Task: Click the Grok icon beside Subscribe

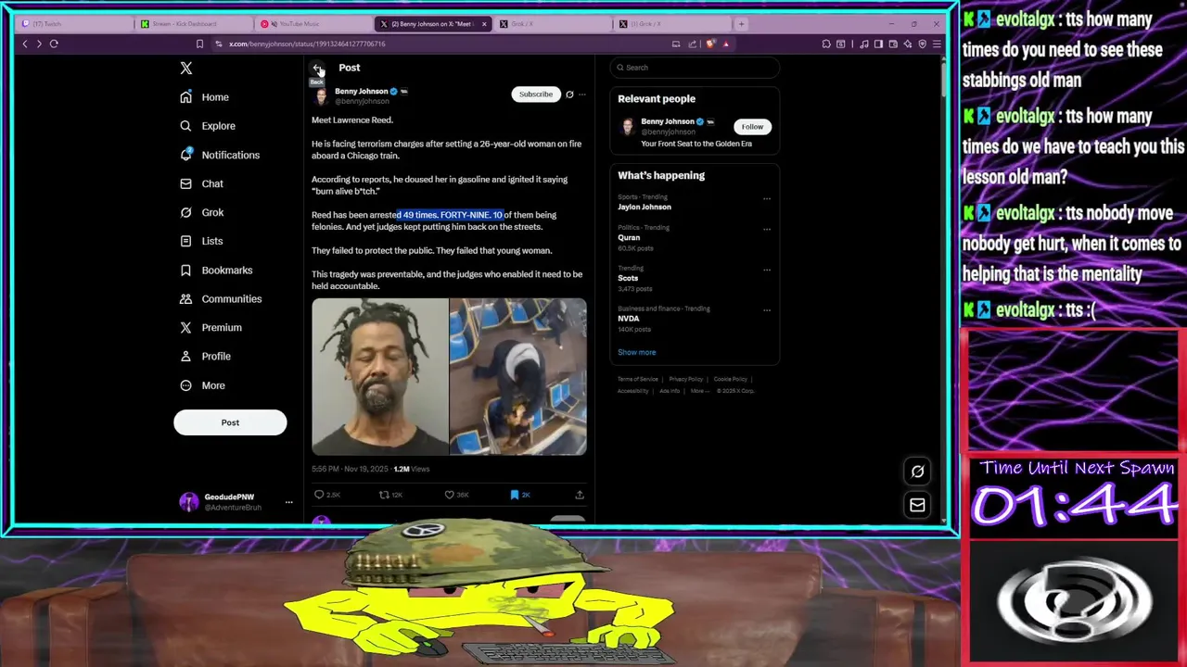Action: click(x=569, y=94)
